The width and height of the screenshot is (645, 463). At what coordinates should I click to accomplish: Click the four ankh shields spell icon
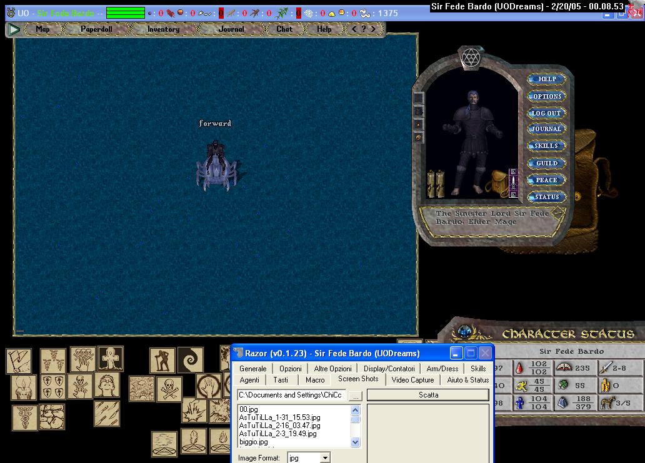pyautogui.click(x=53, y=387)
